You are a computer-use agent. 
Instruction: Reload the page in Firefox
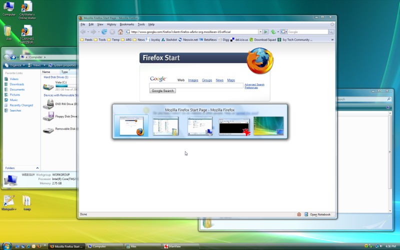[x=104, y=32]
